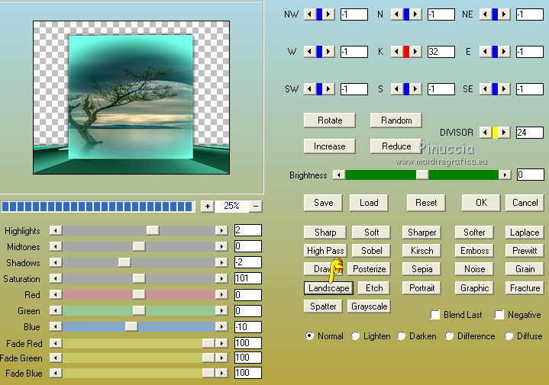Click the Brightness slider handle
The image size is (549, 385).
click(422, 175)
